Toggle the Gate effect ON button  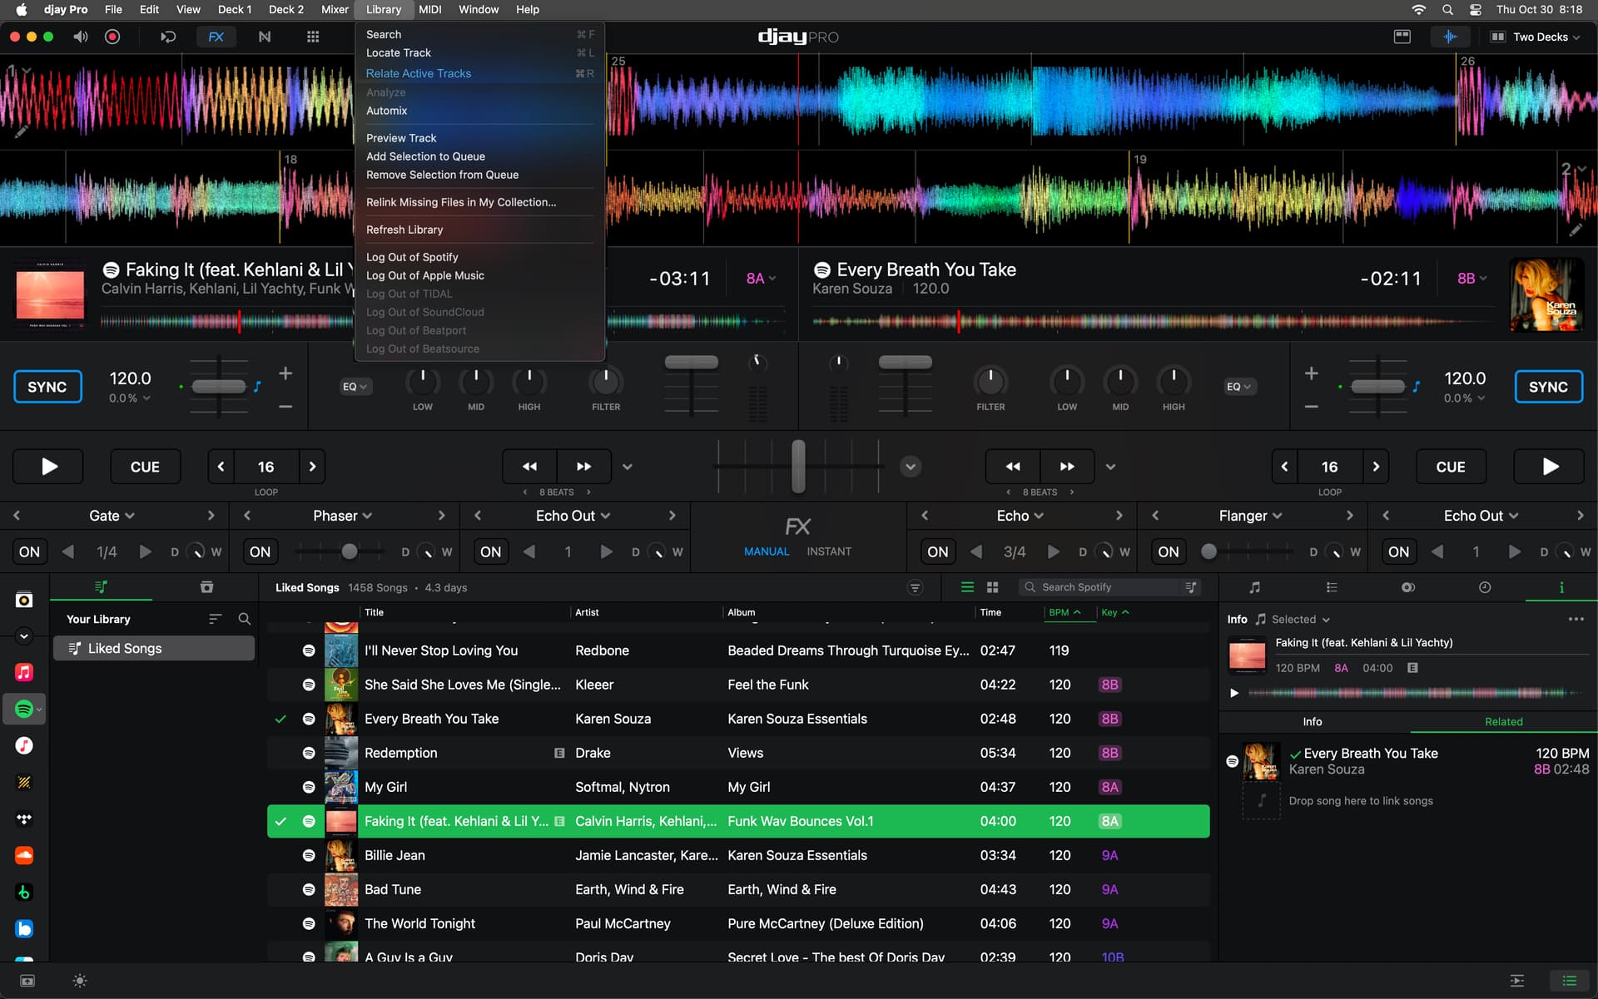[x=30, y=551]
